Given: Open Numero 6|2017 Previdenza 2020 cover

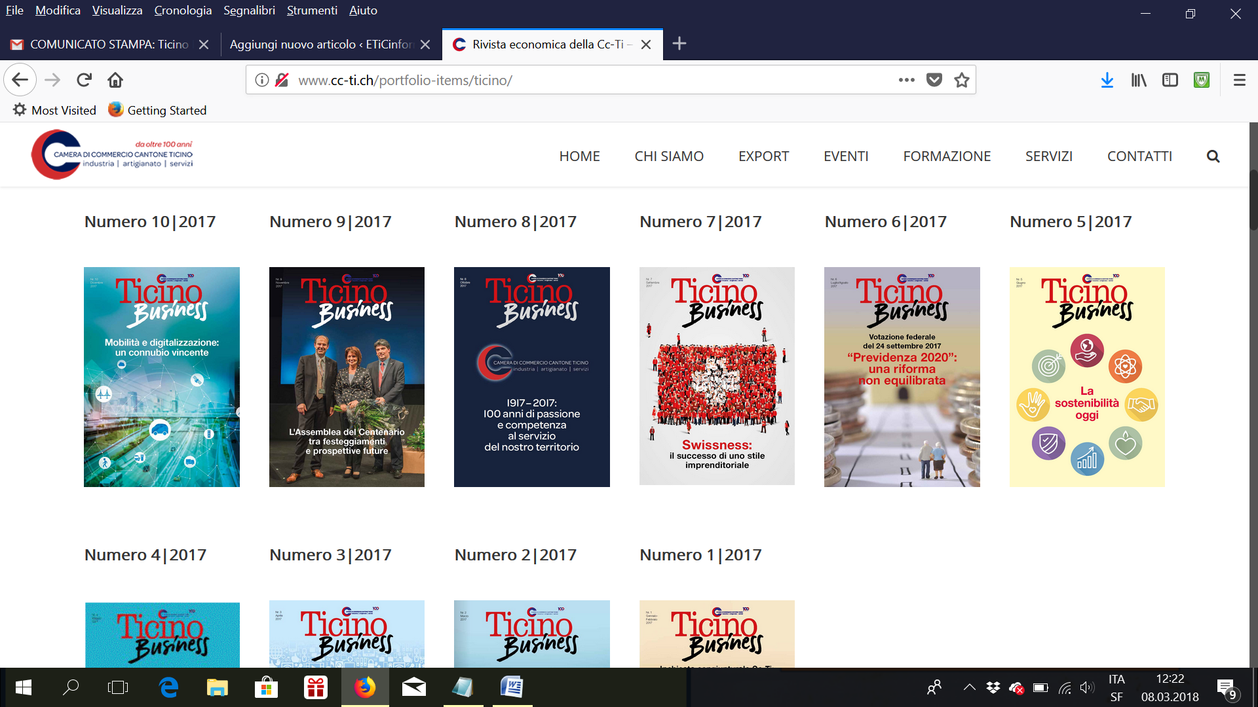Looking at the screenshot, I should [902, 376].
